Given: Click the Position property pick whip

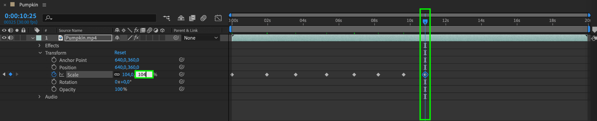Looking at the screenshot, I should click(181, 67).
